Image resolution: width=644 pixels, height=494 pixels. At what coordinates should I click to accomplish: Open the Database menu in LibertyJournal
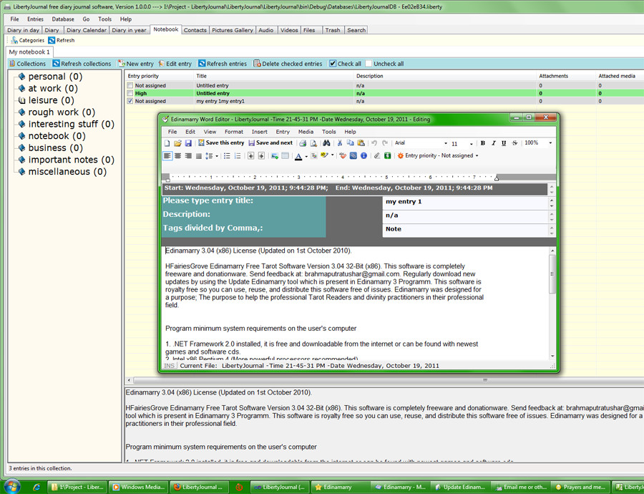pyautogui.click(x=63, y=19)
